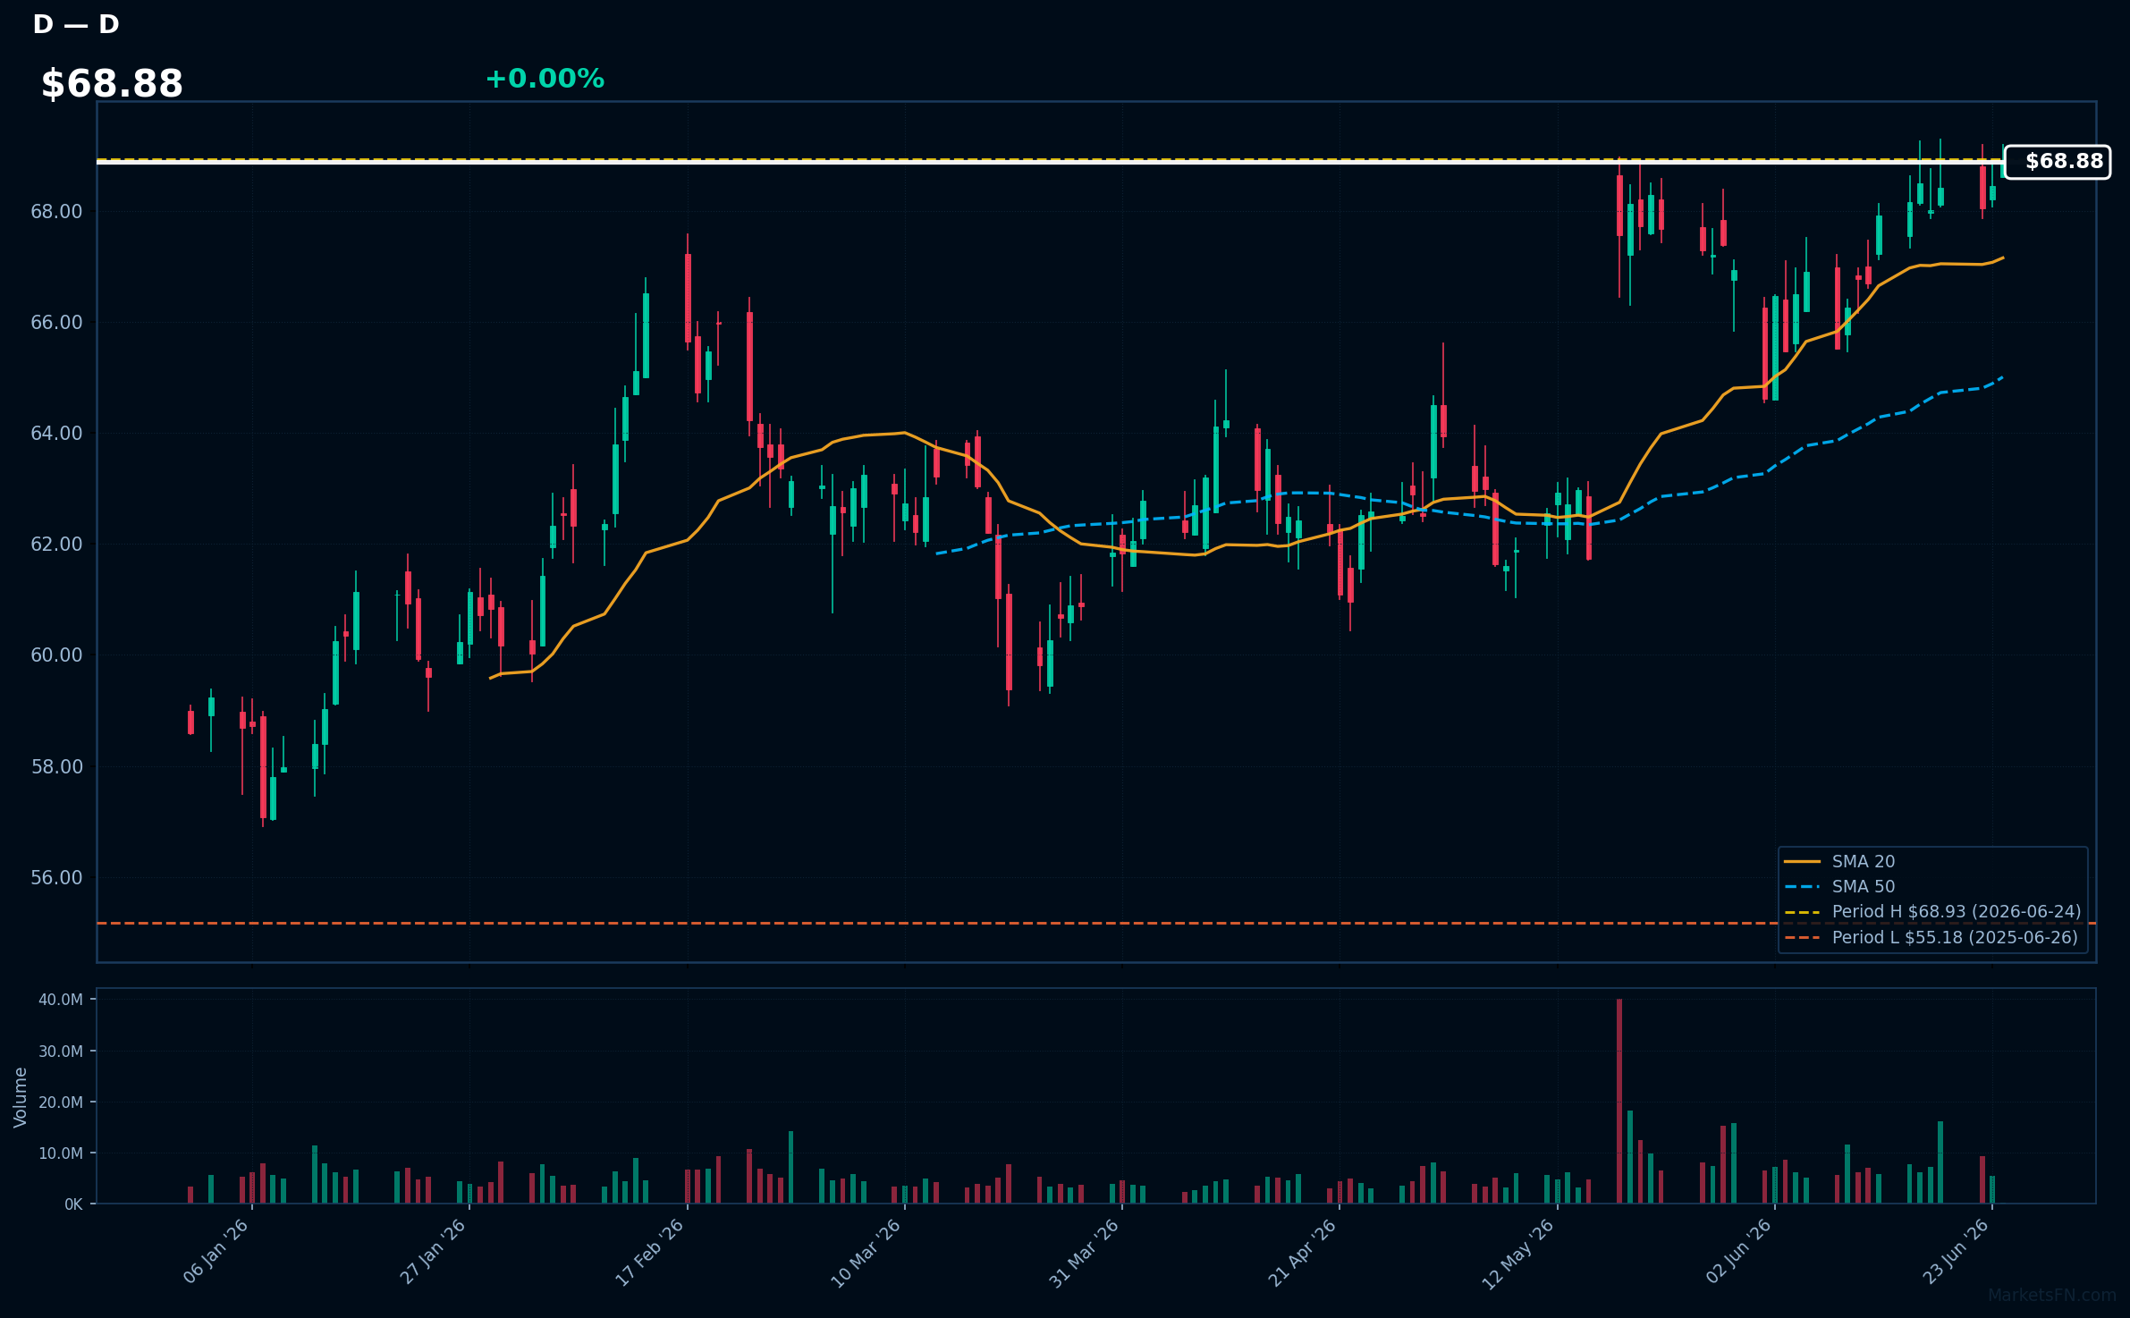
Task: Click the 12 May '26 date label
Action: coord(1519,1252)
